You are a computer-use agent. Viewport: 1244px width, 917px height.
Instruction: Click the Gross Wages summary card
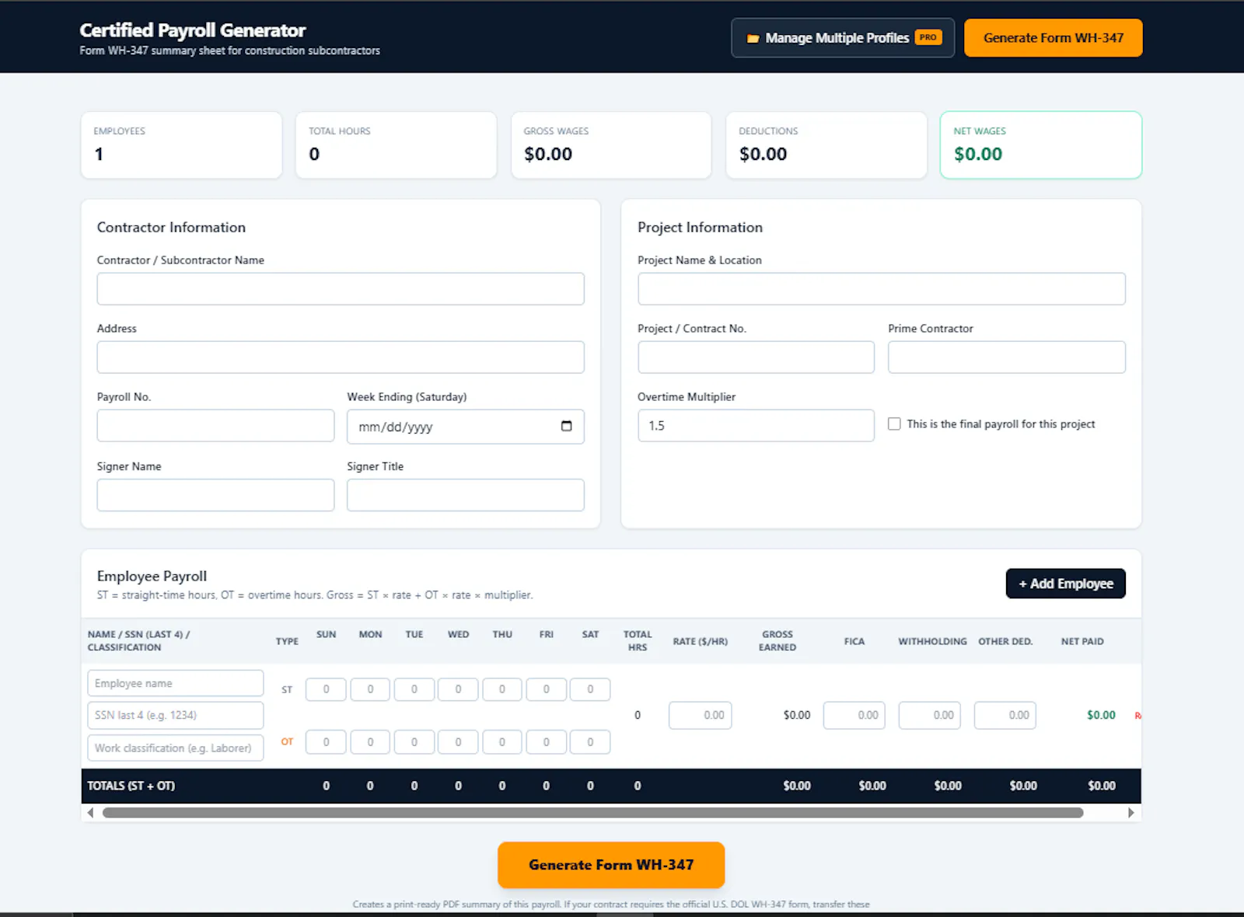[611, 145]
